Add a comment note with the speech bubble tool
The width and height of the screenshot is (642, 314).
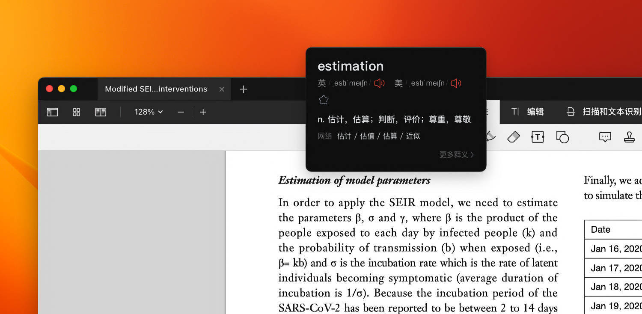pyautogui.click(x=605, y=137)
